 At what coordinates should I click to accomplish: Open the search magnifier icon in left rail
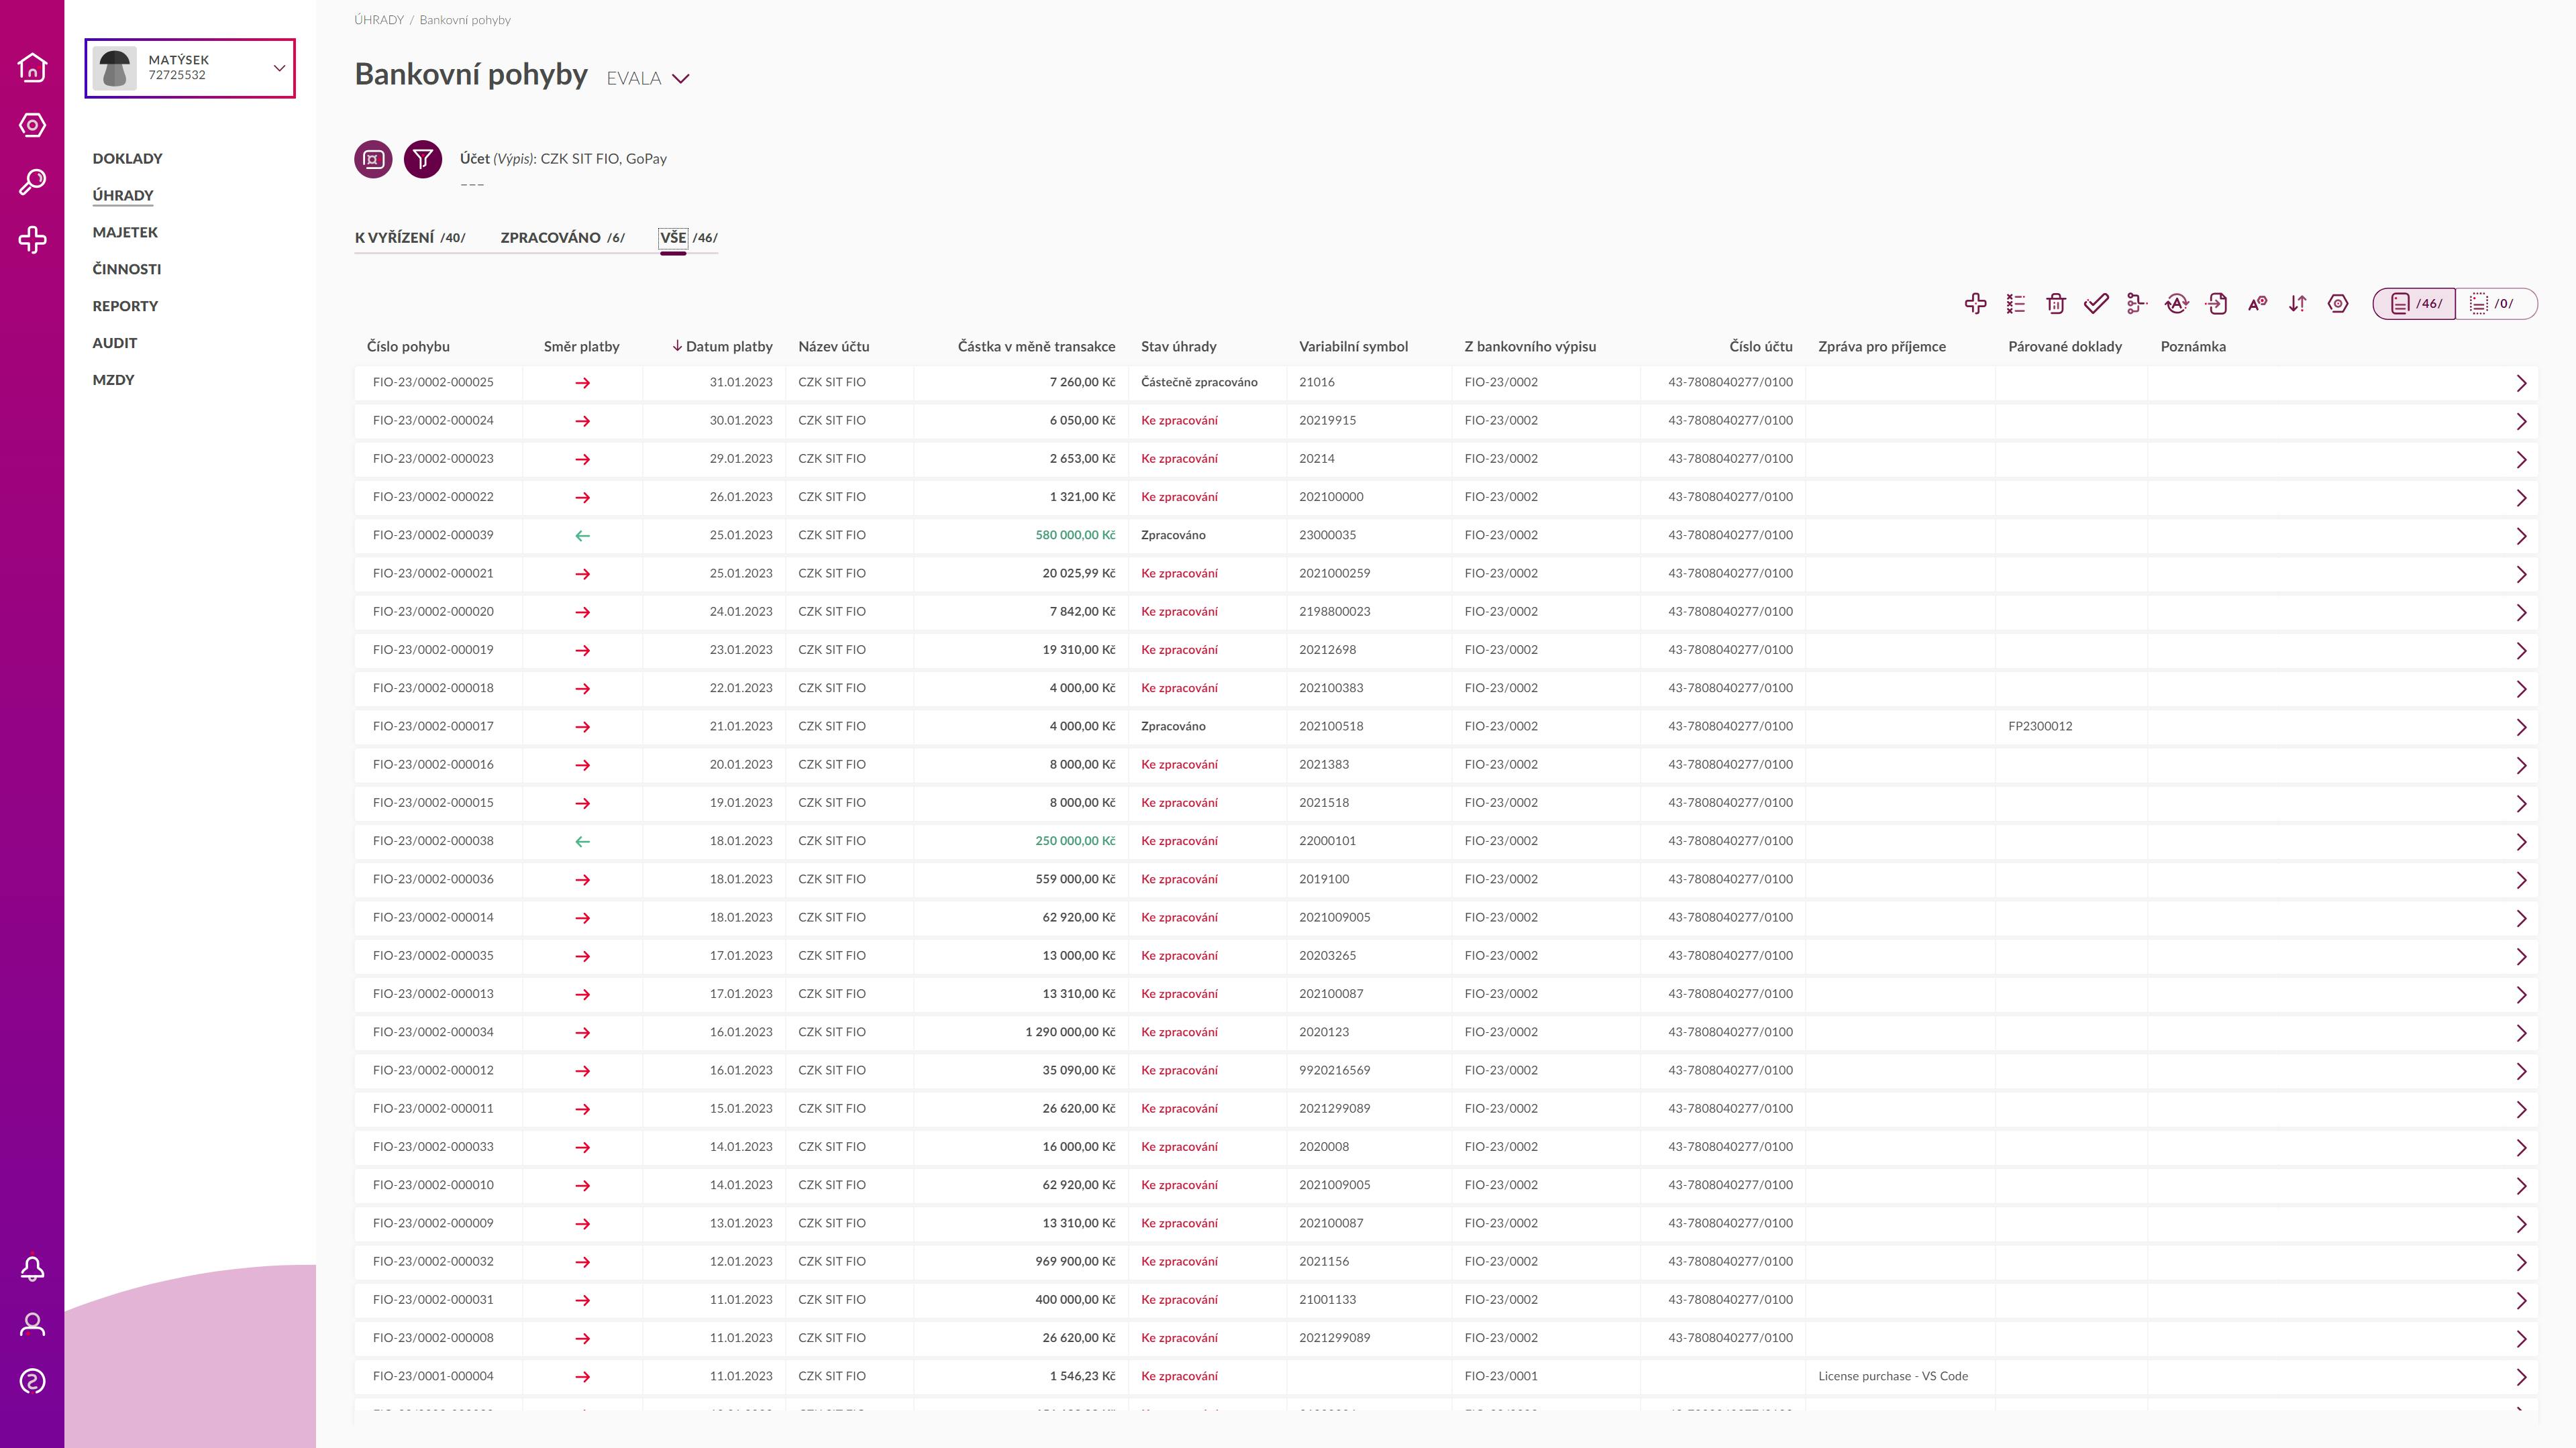pos(32,182)
